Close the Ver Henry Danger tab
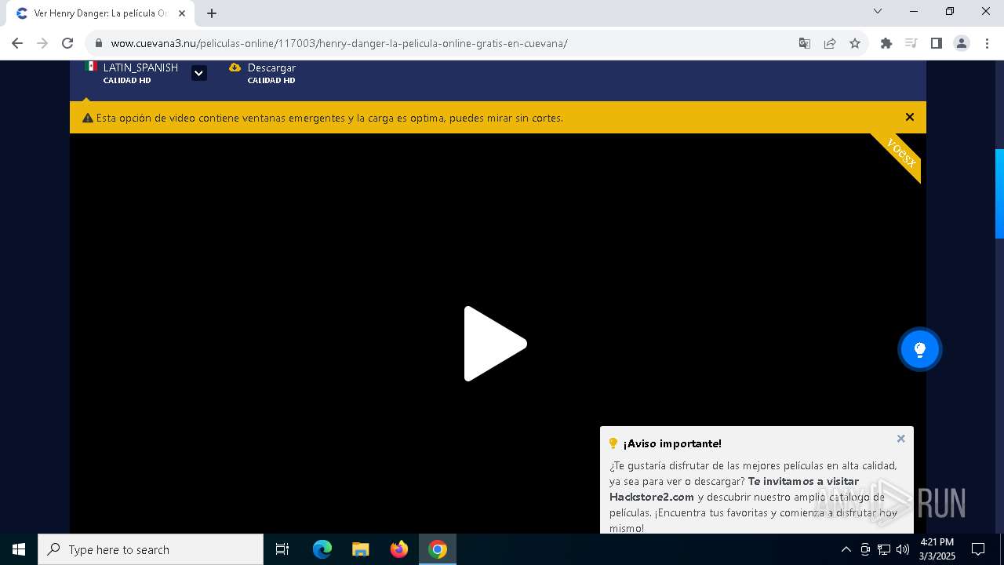The image size is (1004, 565). [x=181, y=13]
